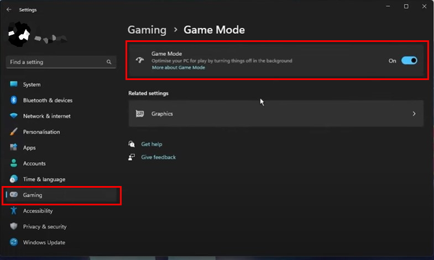This screenshot has width=434, height=260.
Task: Click the Gaming breadcrumb heading
Action: pyautogui.click(x=147, y=30)
